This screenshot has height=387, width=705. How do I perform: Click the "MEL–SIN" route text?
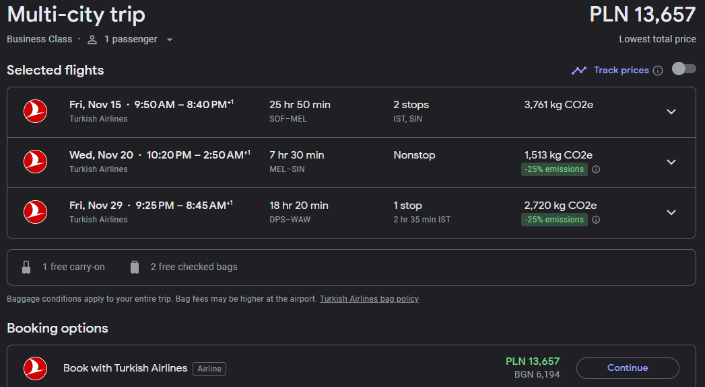click(x=287, y=169)
